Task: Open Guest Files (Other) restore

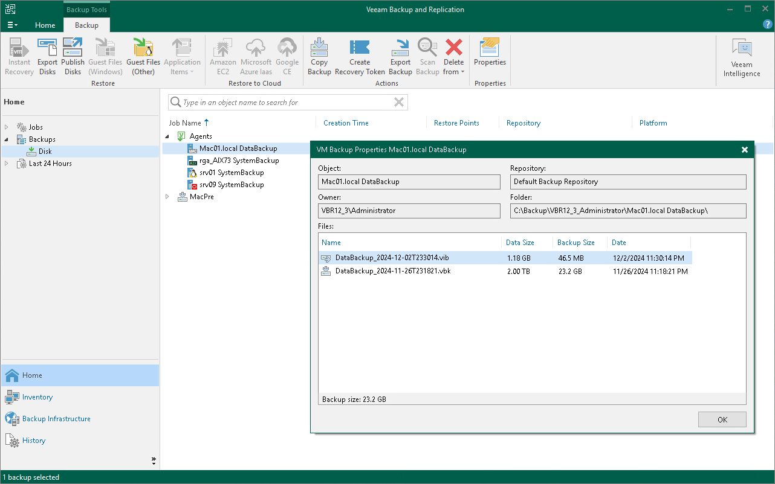Action: point(143,56)
